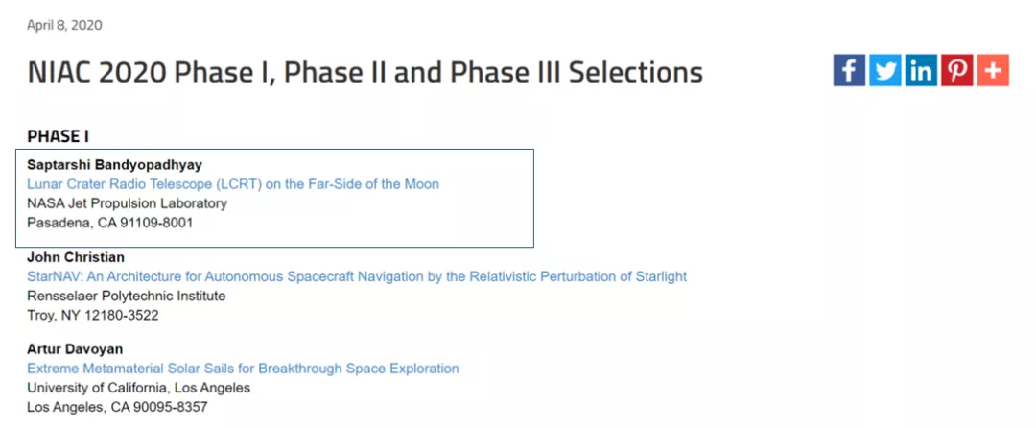Share the page on Twitter
Screen dimensions: 1036x428
point(884,71)
